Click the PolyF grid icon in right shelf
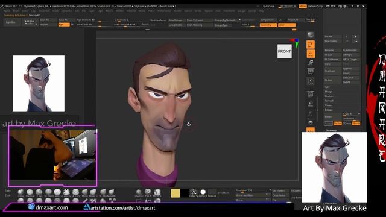Screen dimensions: 386x217 point(311,94)
